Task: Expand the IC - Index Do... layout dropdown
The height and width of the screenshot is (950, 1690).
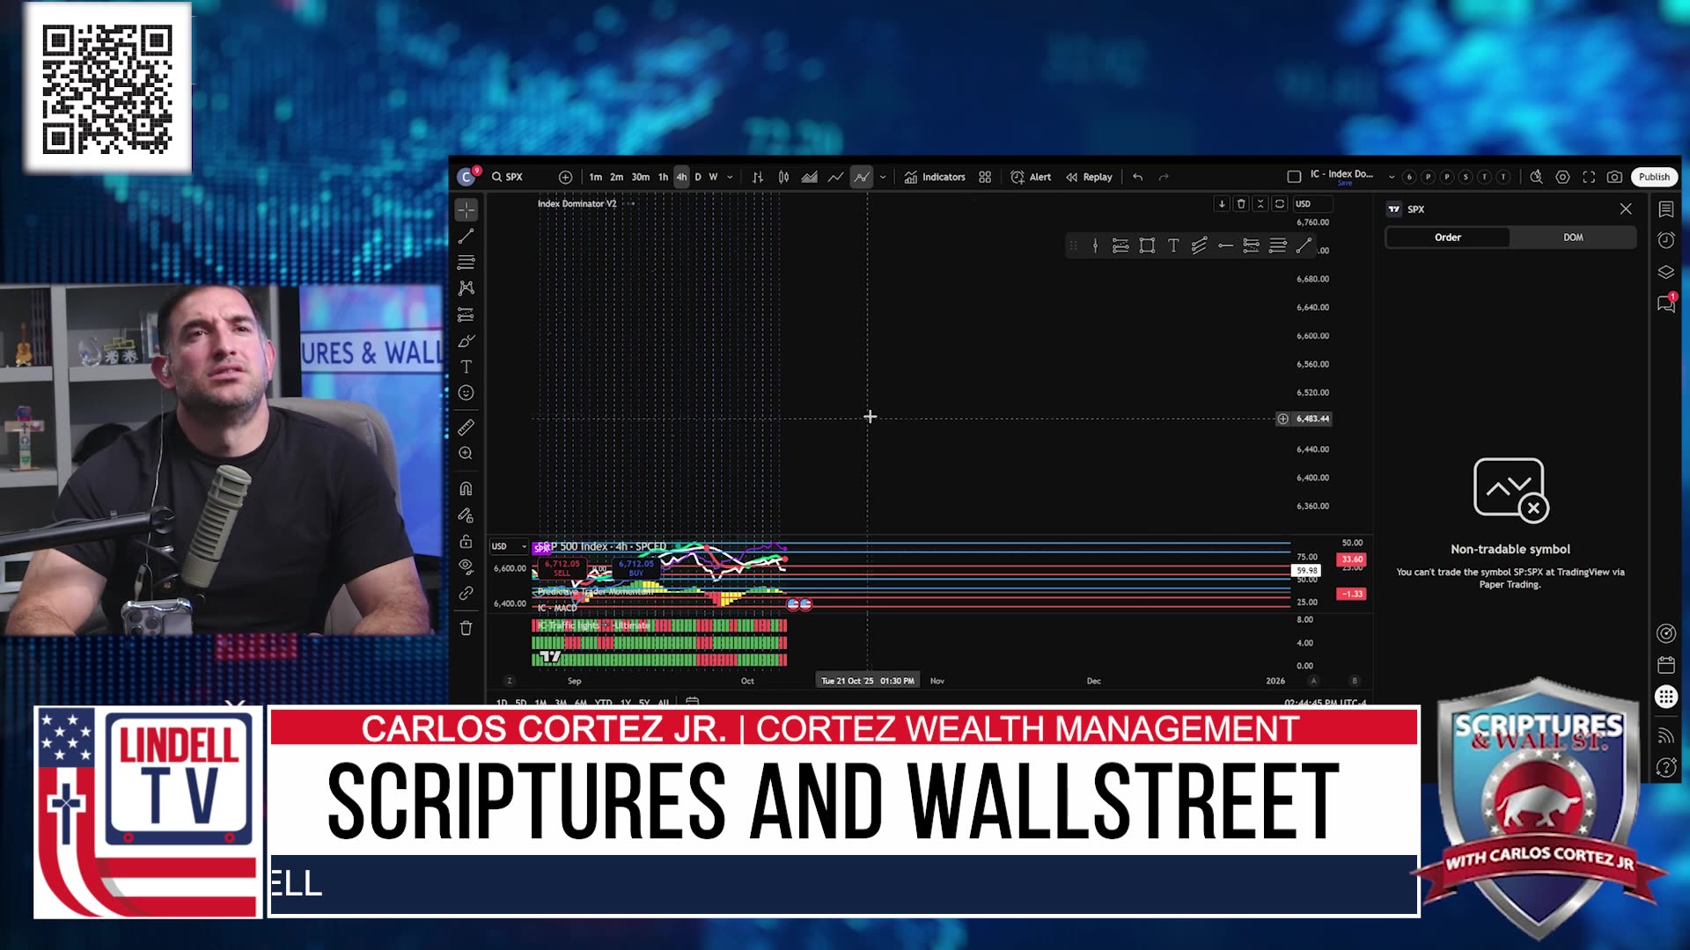Action: point(1392,177)
